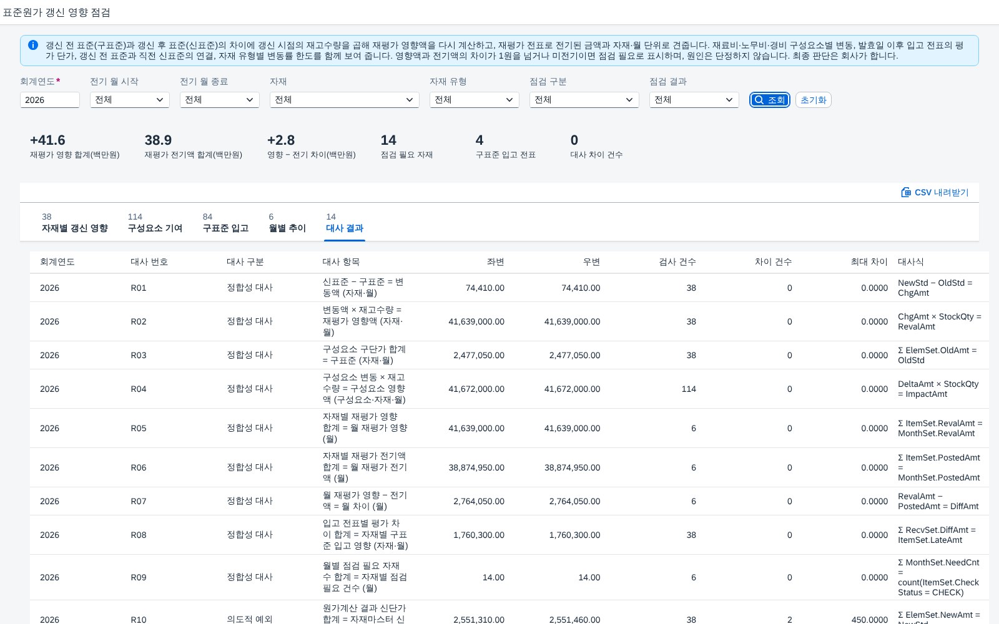Select the 구표준 입고 tab
999x624 pixels.
225,223
